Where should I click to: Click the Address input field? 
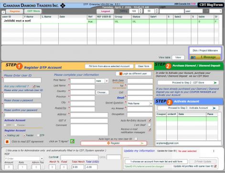pyautogui.click(x=89, y=115)
